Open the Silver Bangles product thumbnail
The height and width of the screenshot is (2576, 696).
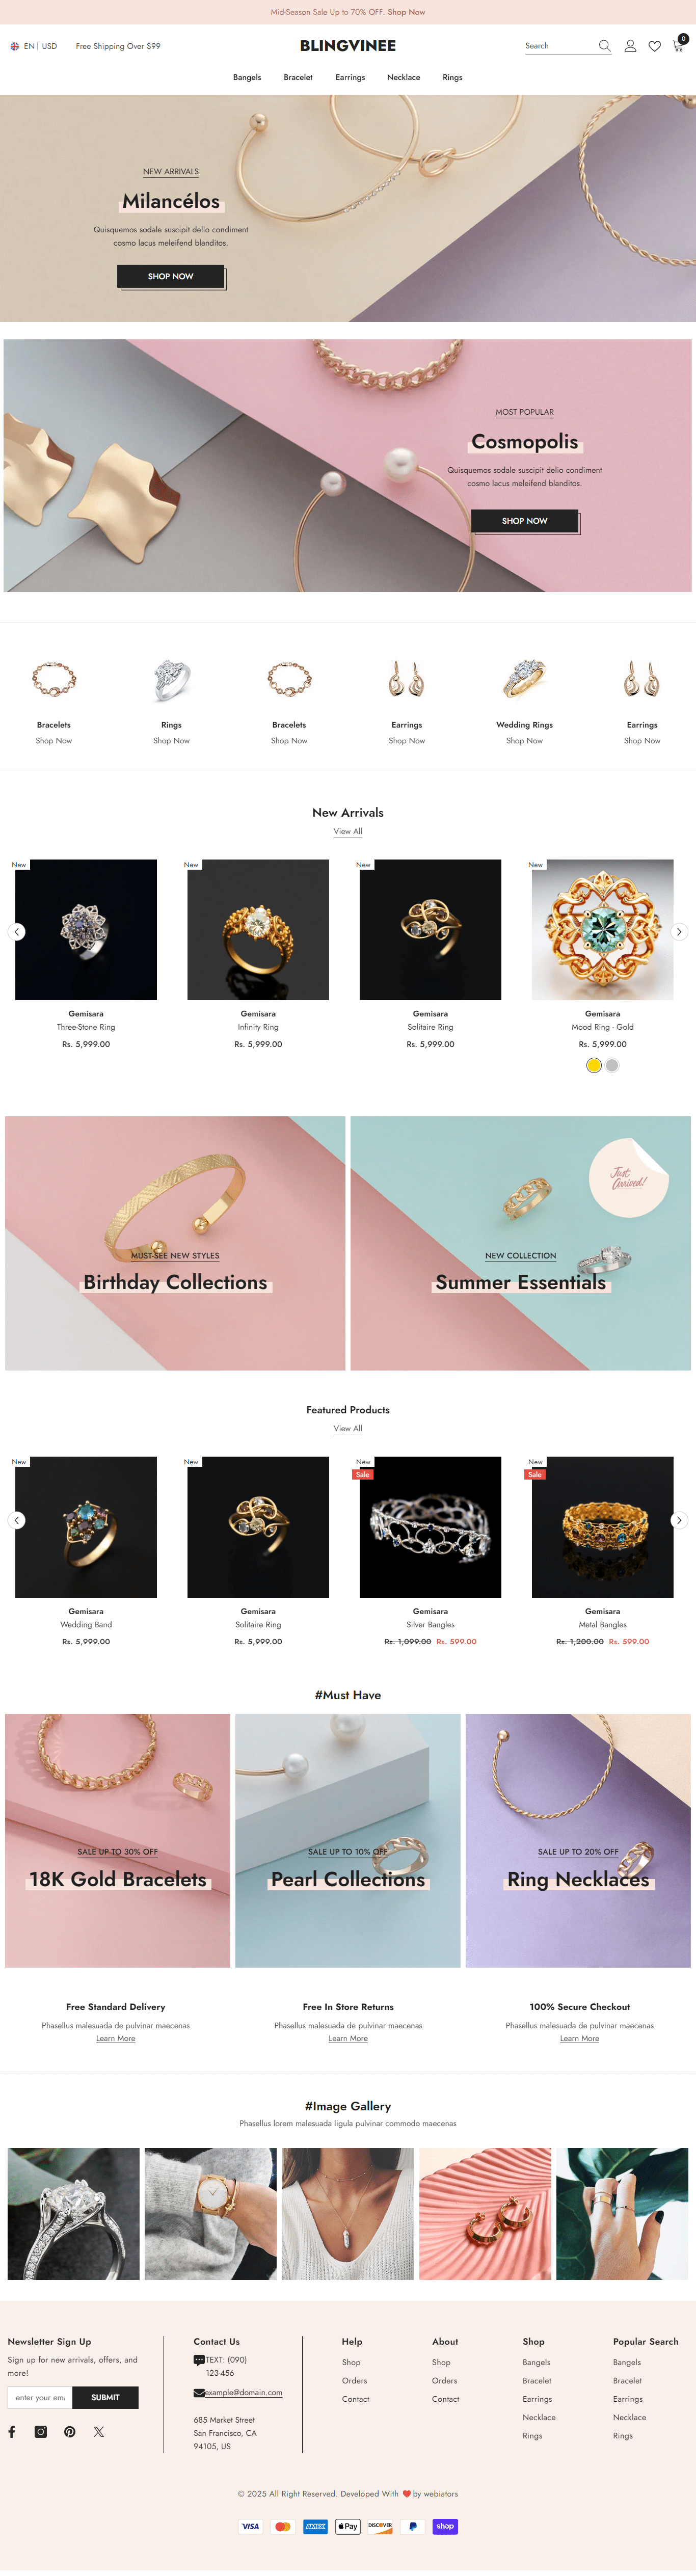click(x=430, y=1526)
